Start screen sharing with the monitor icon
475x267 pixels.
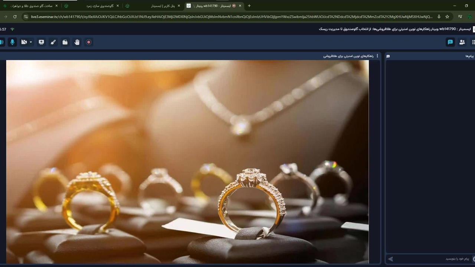pyautogui.click(x=41, y=42)
